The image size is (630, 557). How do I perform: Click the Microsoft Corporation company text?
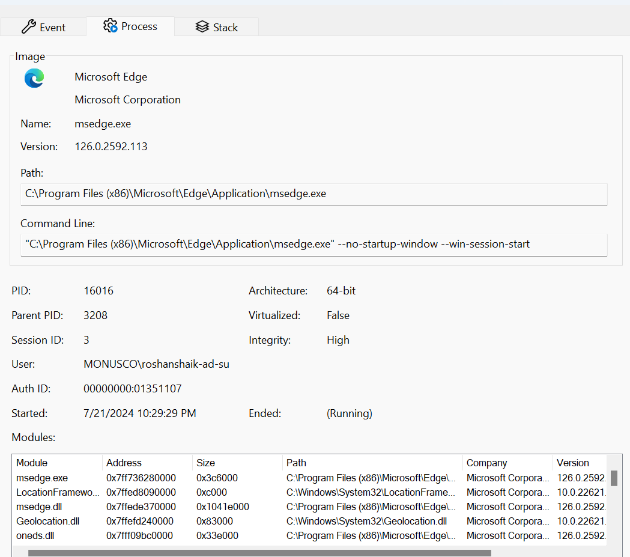(x=128, y=100)
